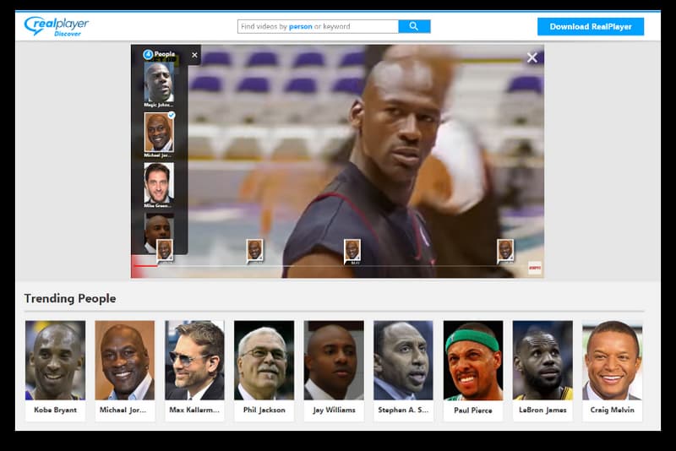
Task: Jump to the last face marker on timeline
Action: tap(505, 250)
